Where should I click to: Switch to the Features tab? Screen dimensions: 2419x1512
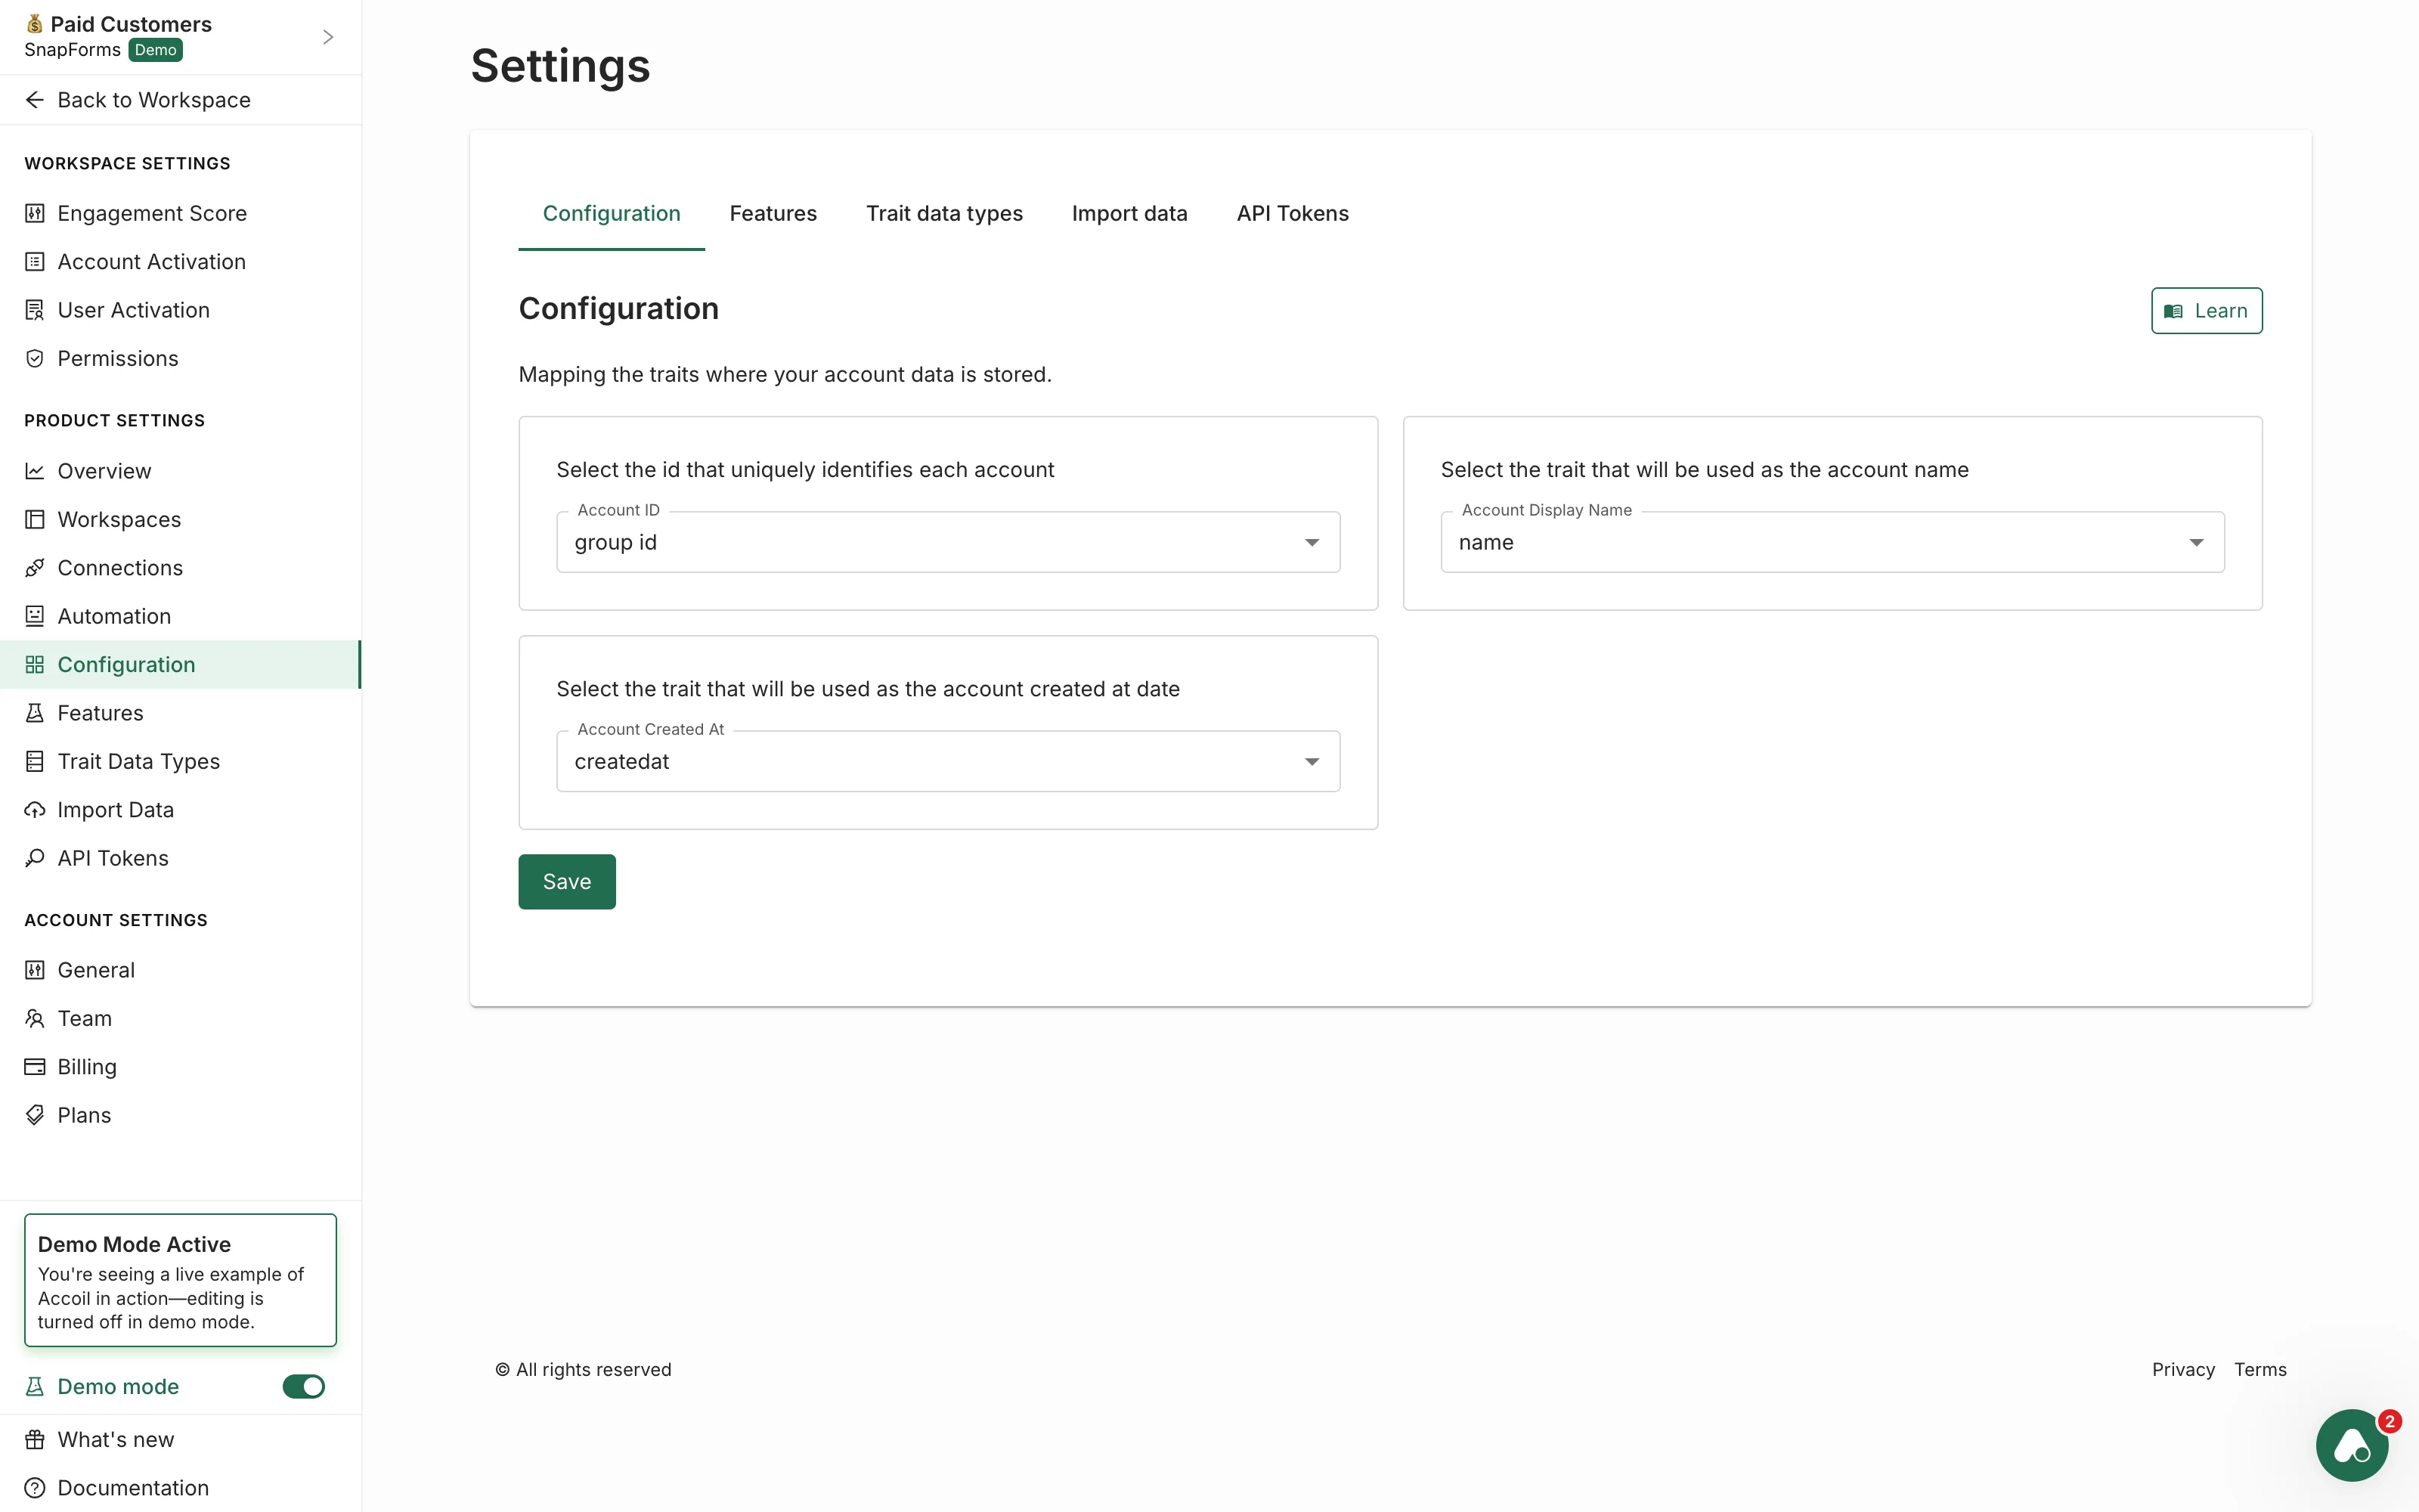[773, 213]
